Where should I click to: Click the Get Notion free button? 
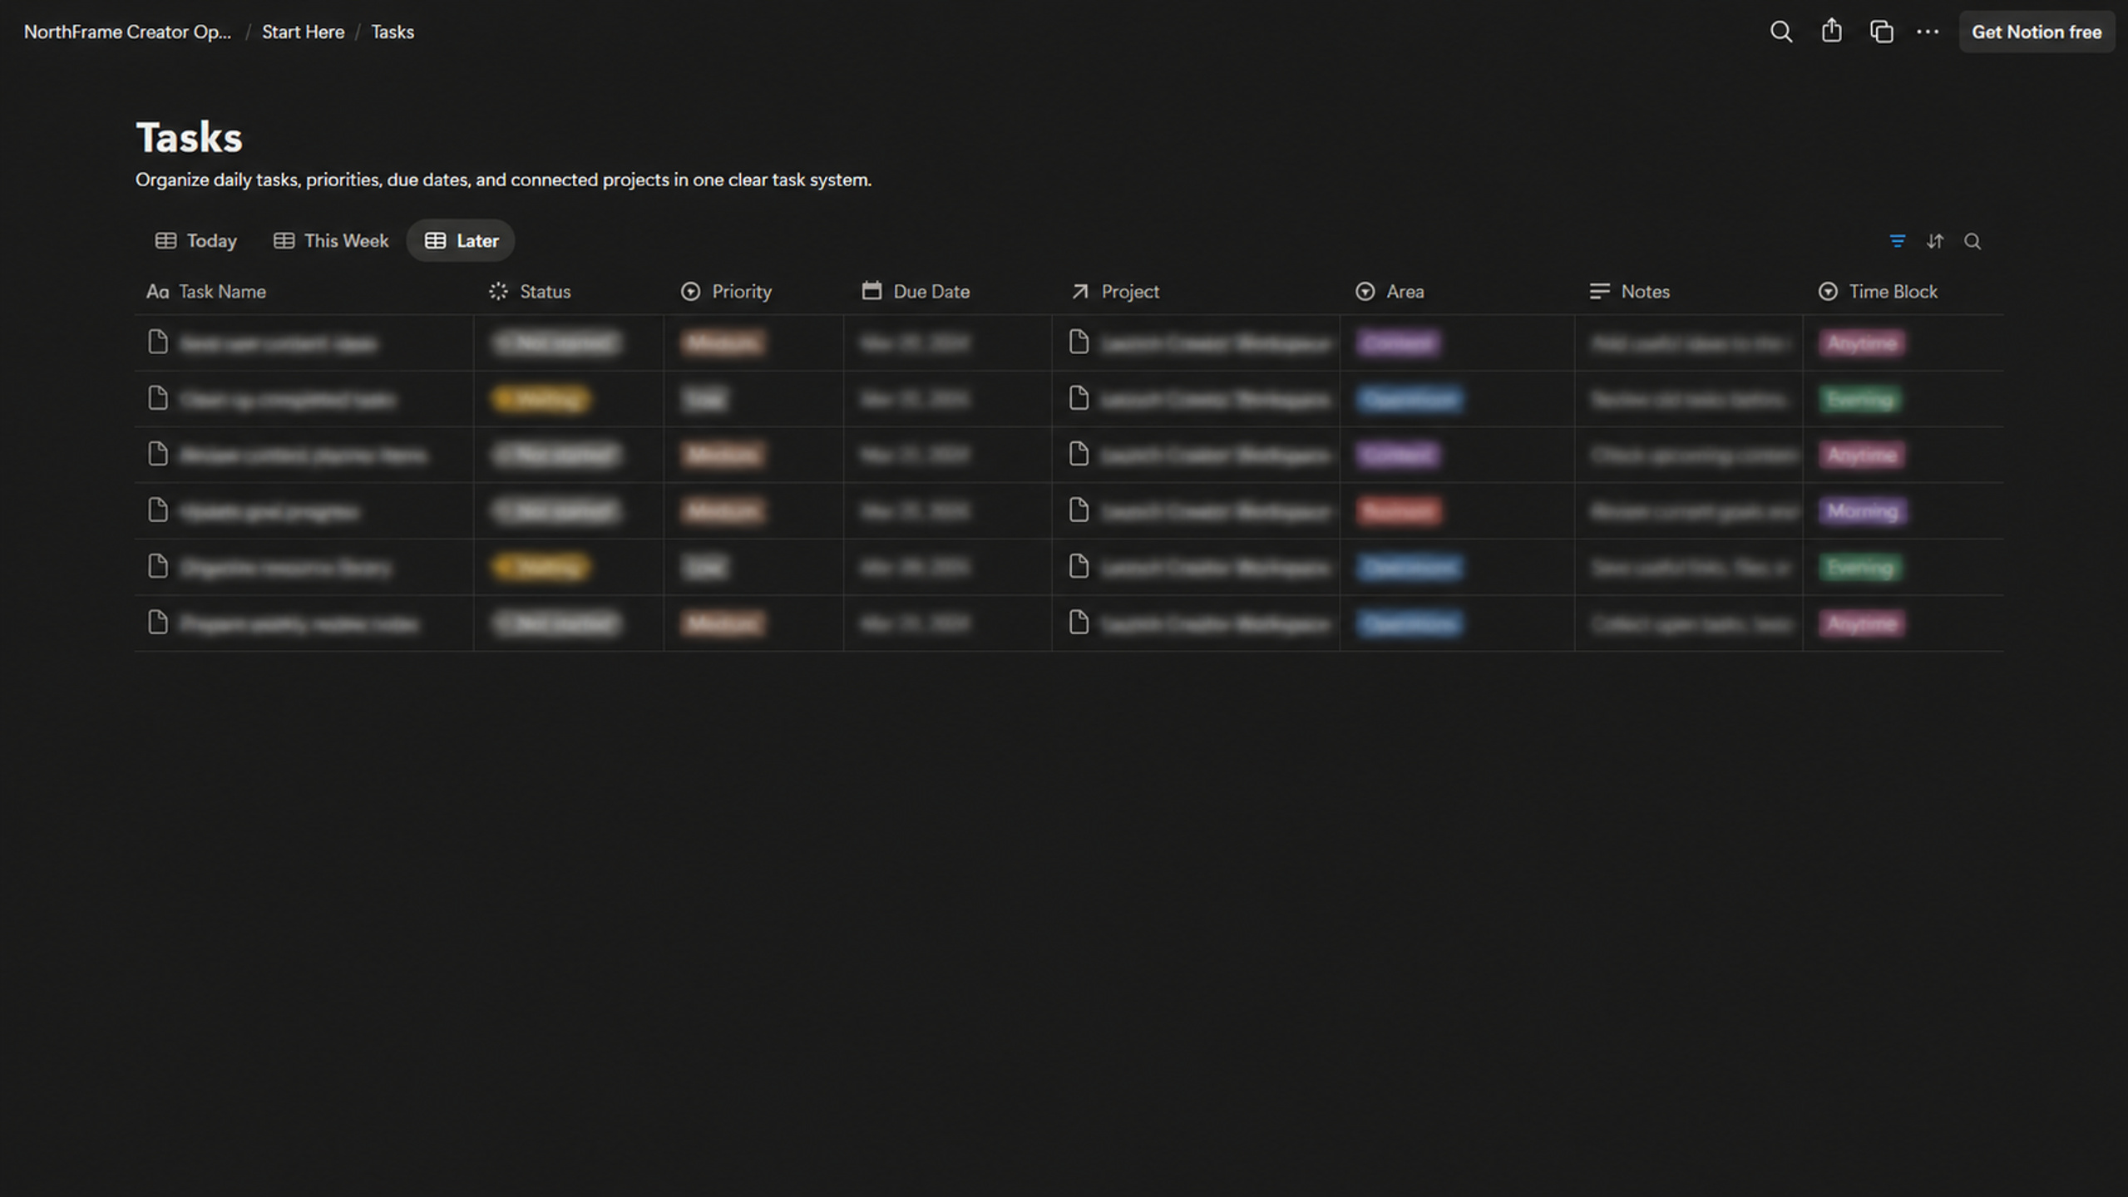2036,32
